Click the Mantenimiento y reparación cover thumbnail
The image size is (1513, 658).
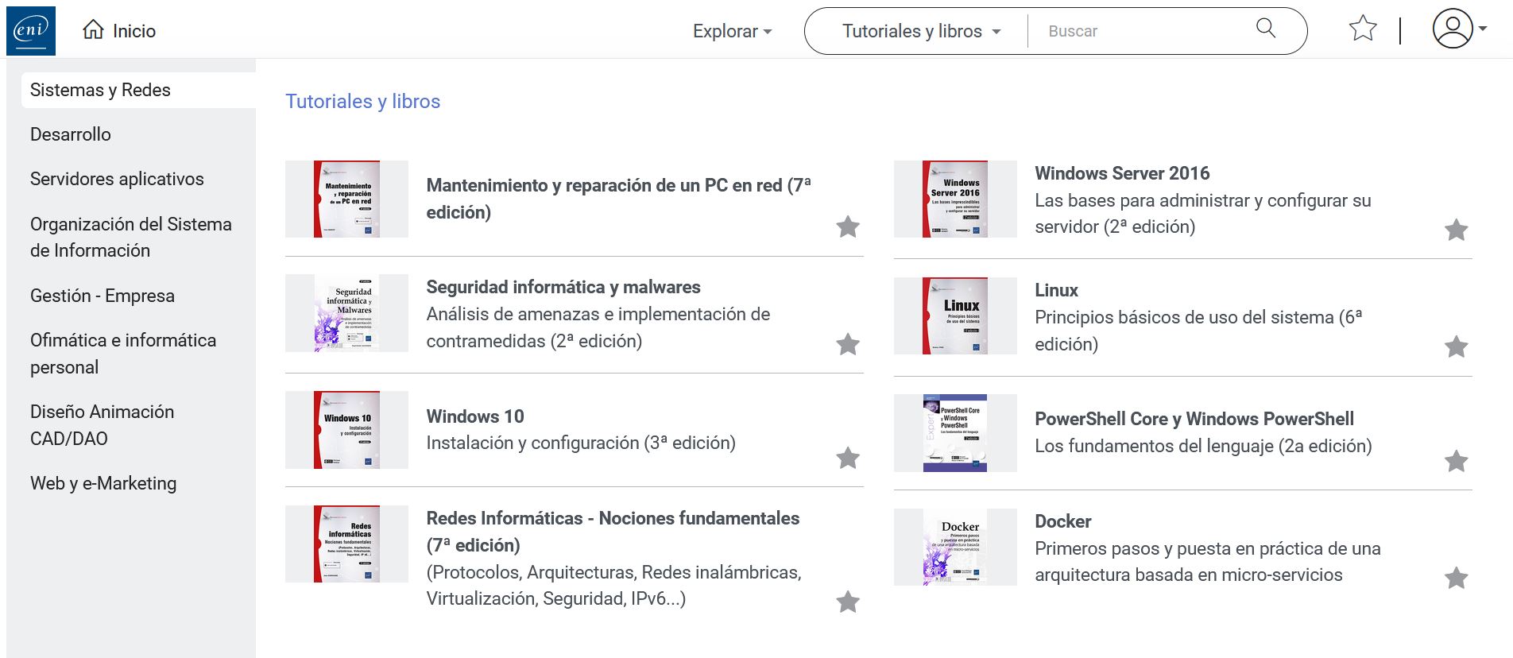(x=346, y=199)
